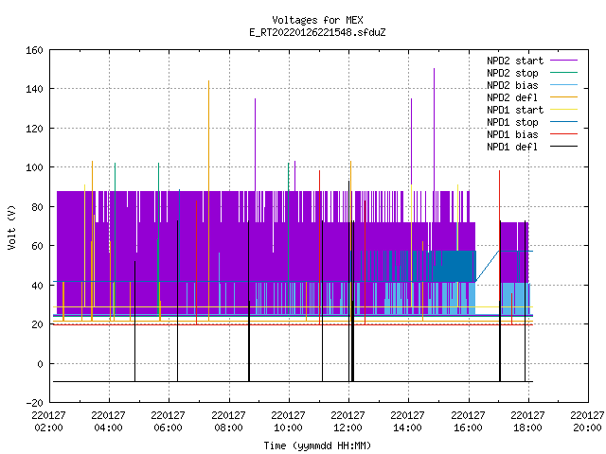
Task: Click the Y-axis tick value 160
Action: 34,50
